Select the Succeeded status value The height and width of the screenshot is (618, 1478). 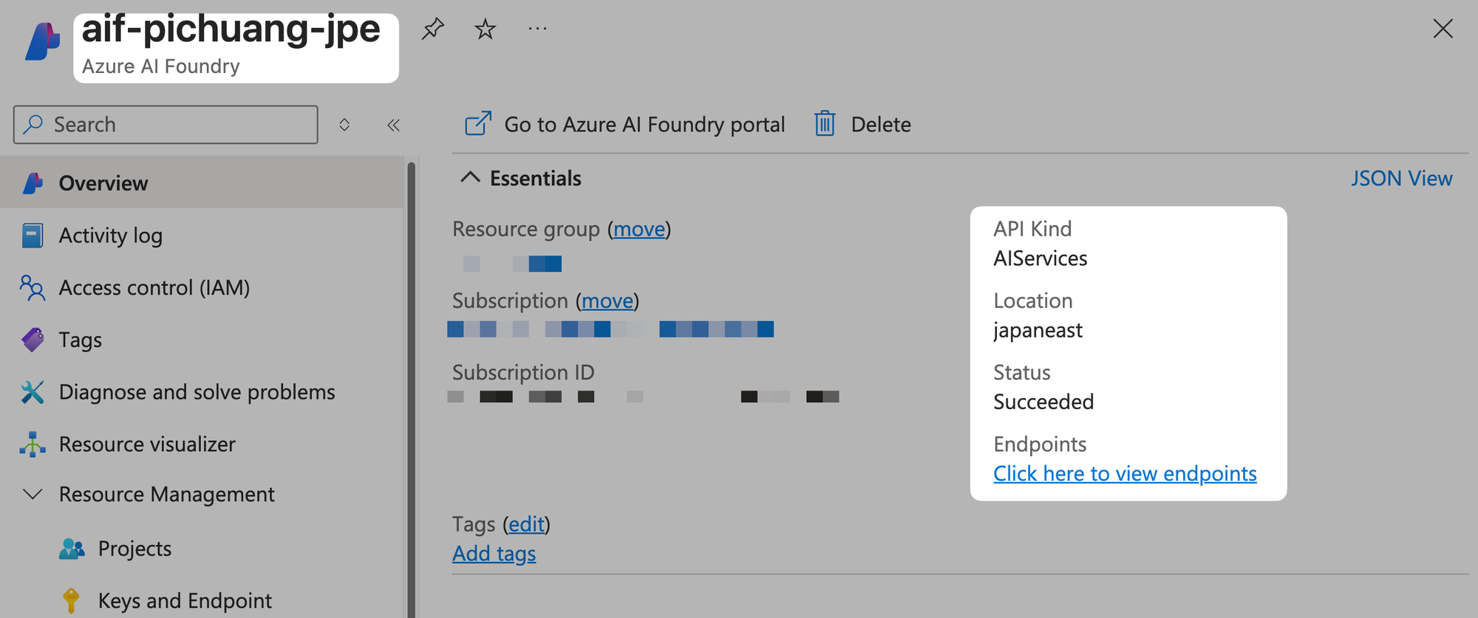click(1043, 402)
